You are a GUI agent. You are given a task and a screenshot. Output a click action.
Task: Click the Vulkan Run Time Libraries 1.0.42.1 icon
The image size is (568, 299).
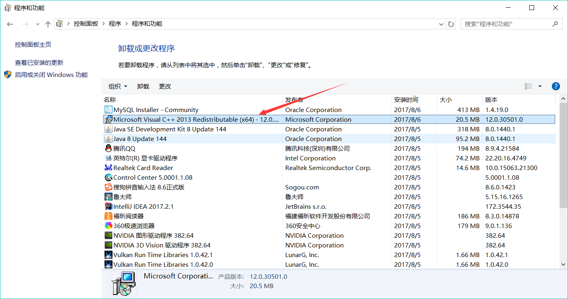click(x=108, y=255)
